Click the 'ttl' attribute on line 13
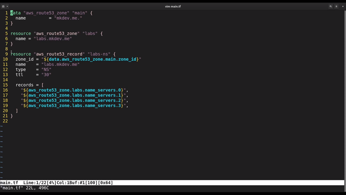 coord(19,74)
